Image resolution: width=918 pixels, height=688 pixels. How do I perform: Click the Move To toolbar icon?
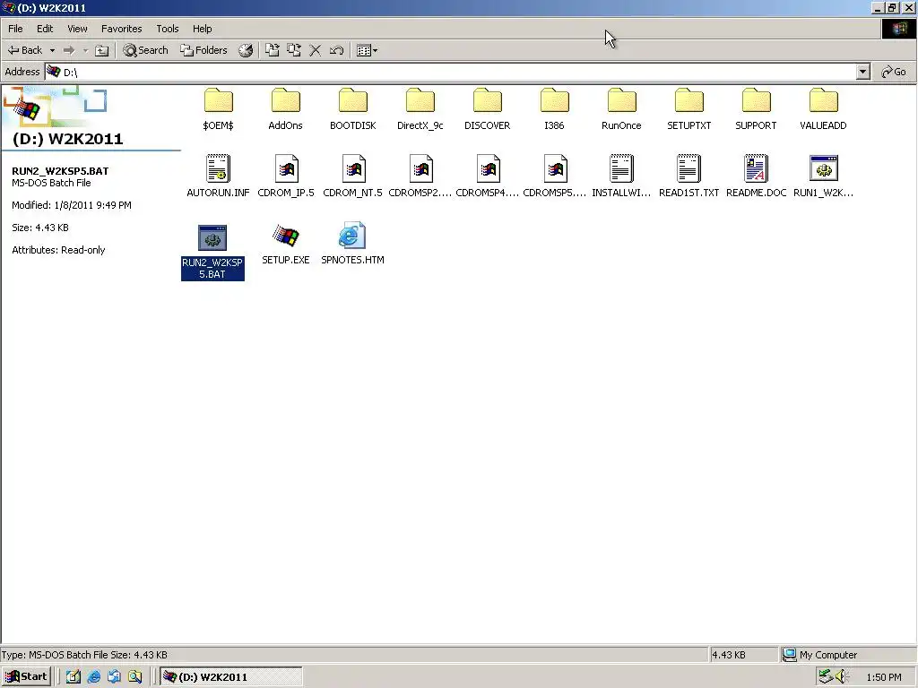(x=273, y=50)
